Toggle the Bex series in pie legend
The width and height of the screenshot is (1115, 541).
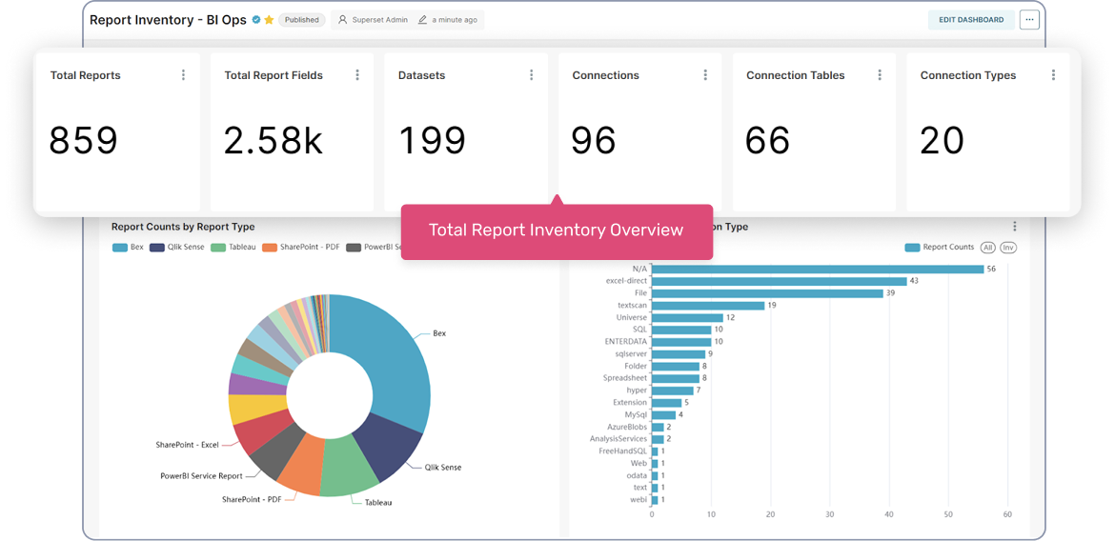click(128, 248)
